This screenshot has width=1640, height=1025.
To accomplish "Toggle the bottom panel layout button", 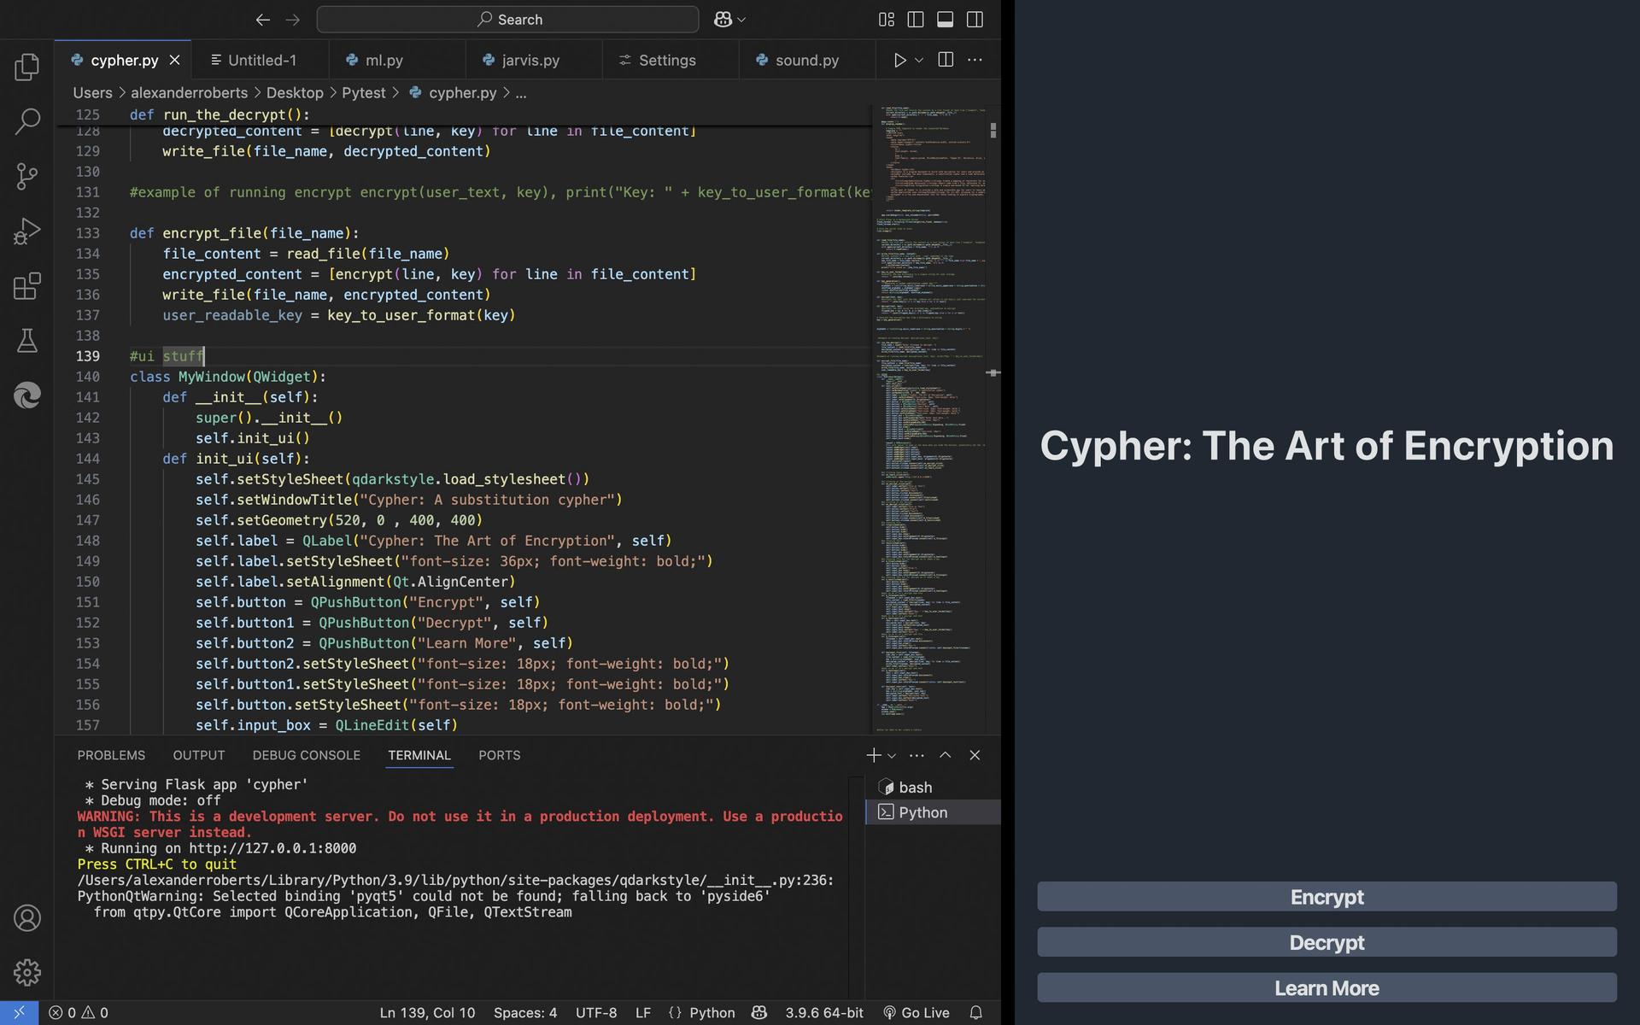I will coord(945,20).
